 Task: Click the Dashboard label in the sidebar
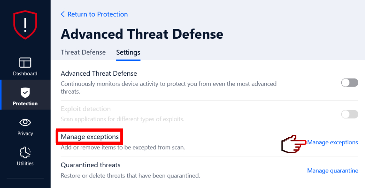25,74
